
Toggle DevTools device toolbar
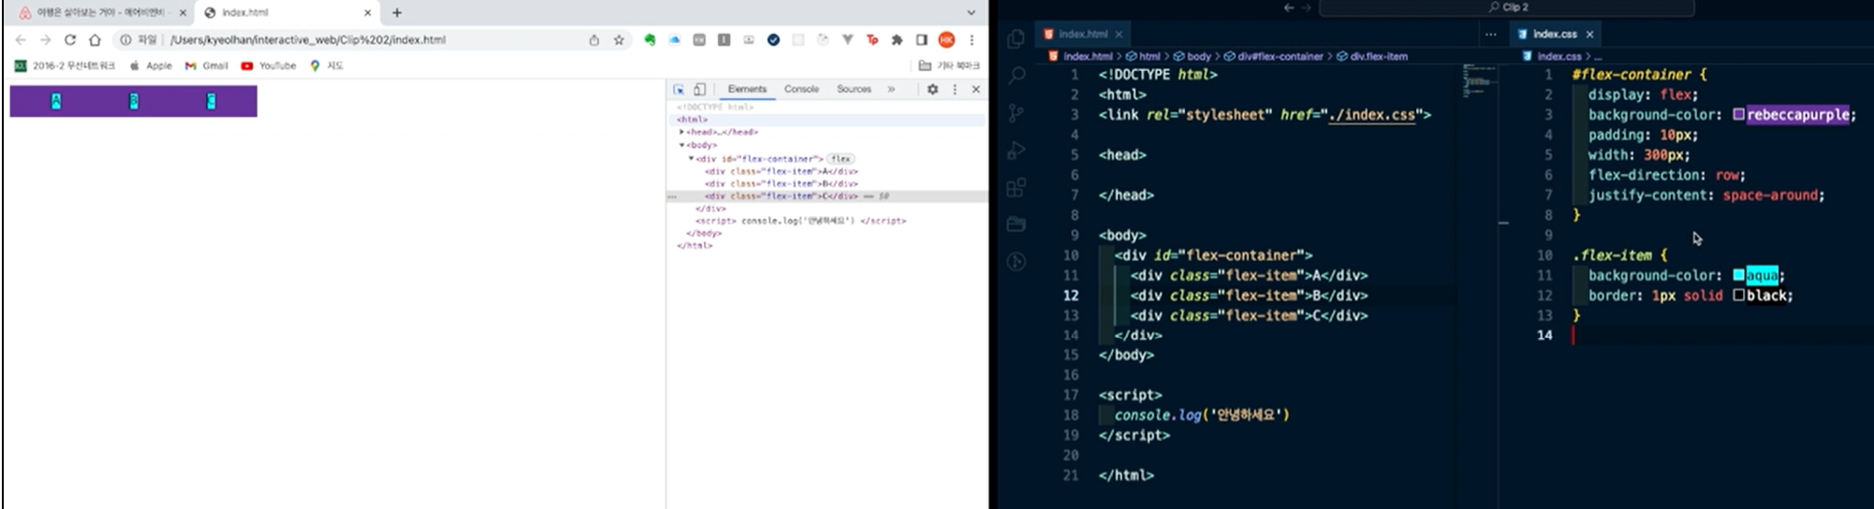point(699,89)
